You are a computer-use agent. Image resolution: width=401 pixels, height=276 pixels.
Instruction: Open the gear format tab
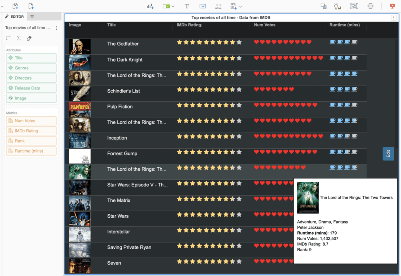click(x=32, y=17)
